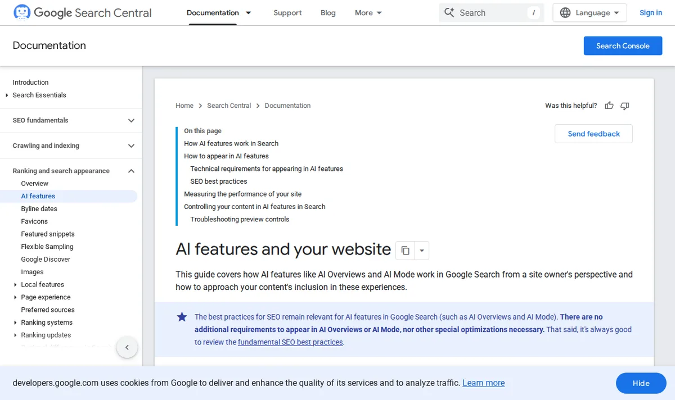Click the thumbs up helpful icon
This screenshot has width=675, height=400.
[x=609, y=106]
